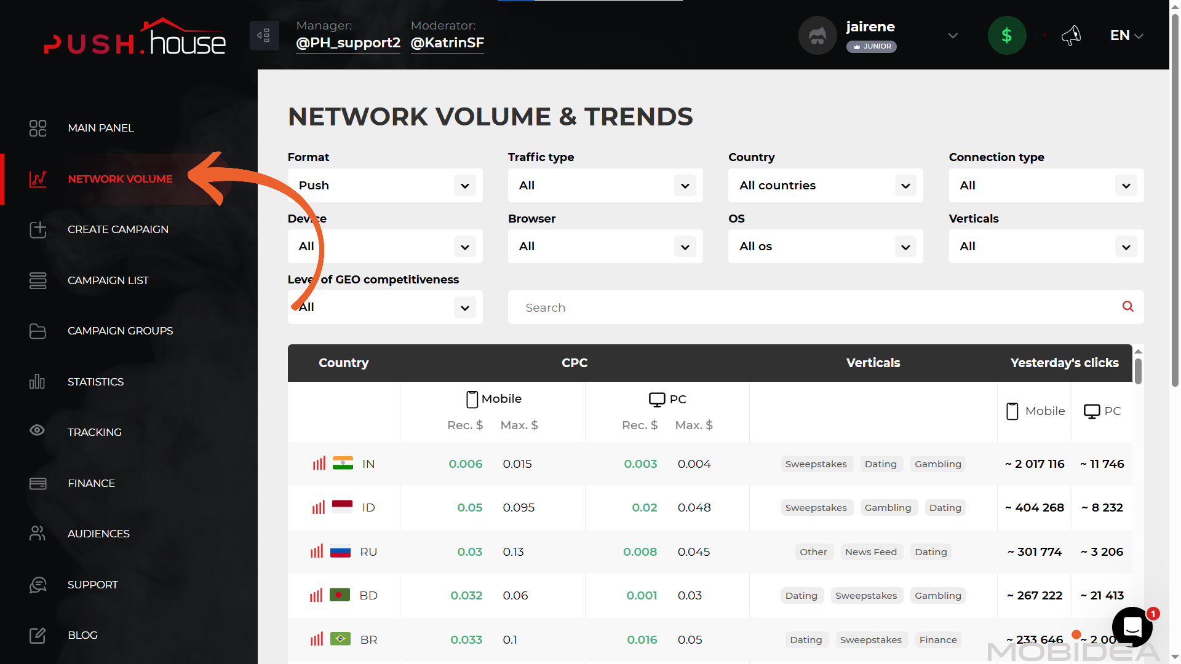Screen dimensions: 1181x664
Task: Click the Tracking eye icon in sidebar
Action: (x=38, y=430)
